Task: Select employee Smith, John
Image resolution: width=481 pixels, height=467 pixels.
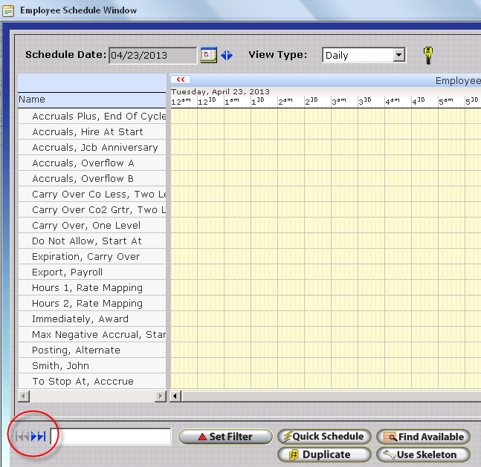Action: (60, 365)
